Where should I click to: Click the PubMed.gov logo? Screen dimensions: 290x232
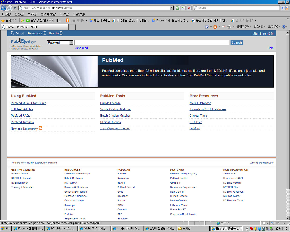tap(24, 41)
